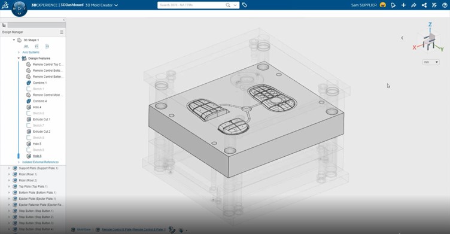This screenshot has height=234, width=450.
Task: Collapse the Design Features node
Action: pos(19,58)
